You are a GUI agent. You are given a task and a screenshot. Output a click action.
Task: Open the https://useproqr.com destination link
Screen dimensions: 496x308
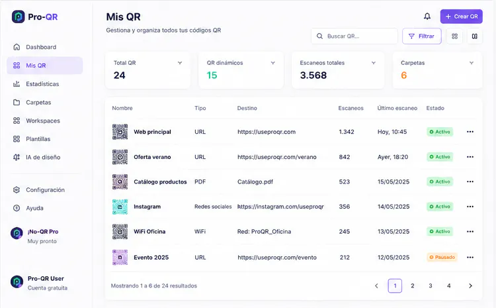tap(267, 132)
